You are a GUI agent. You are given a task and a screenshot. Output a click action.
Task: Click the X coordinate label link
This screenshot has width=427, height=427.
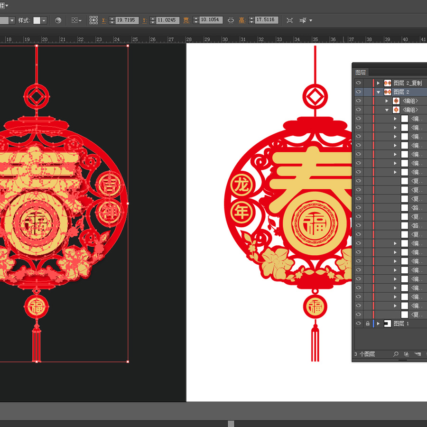tap(104, 20)
